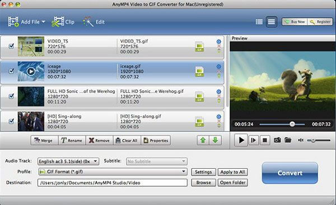Viewport: 336px width, 205px height.
Task: Click the blue Convert button
Action: coord(290,173)
